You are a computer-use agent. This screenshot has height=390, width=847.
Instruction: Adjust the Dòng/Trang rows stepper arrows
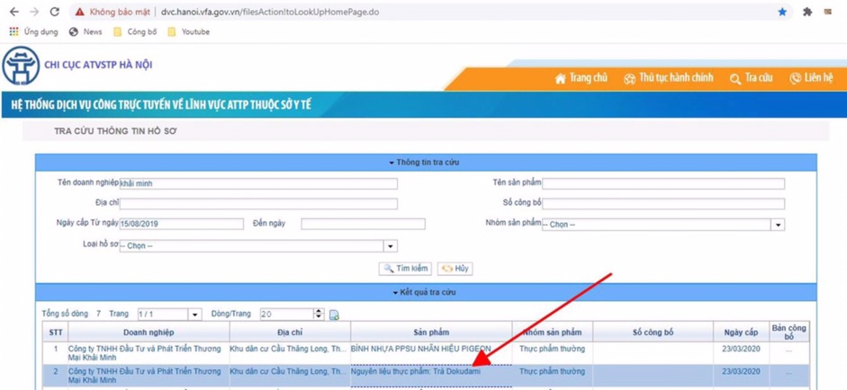(x=318, y=314)
